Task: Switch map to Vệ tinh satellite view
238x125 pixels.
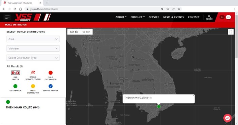Action: click(86, 32)
